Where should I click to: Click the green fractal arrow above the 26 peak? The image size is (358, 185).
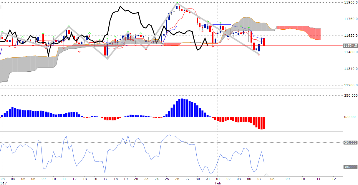[177, 3]
